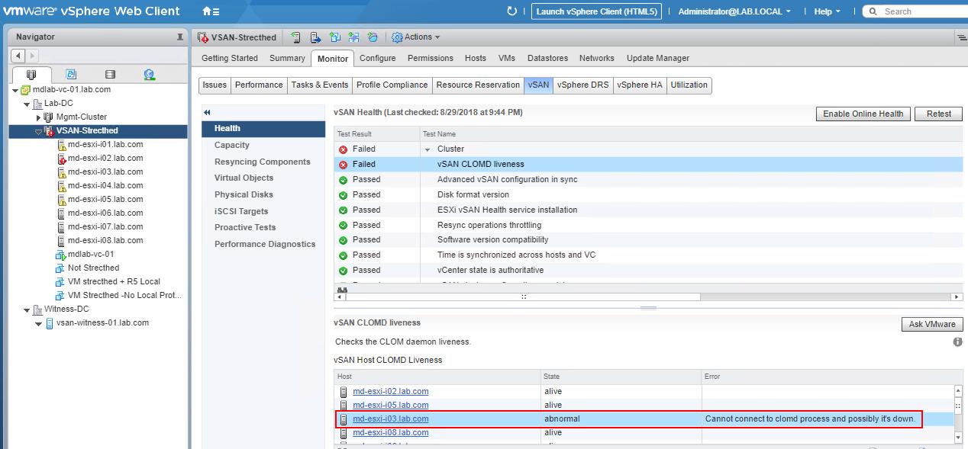Open the md-esxi-i03.lab.com host link
The image size is (968, 449).
coord(391,419)
